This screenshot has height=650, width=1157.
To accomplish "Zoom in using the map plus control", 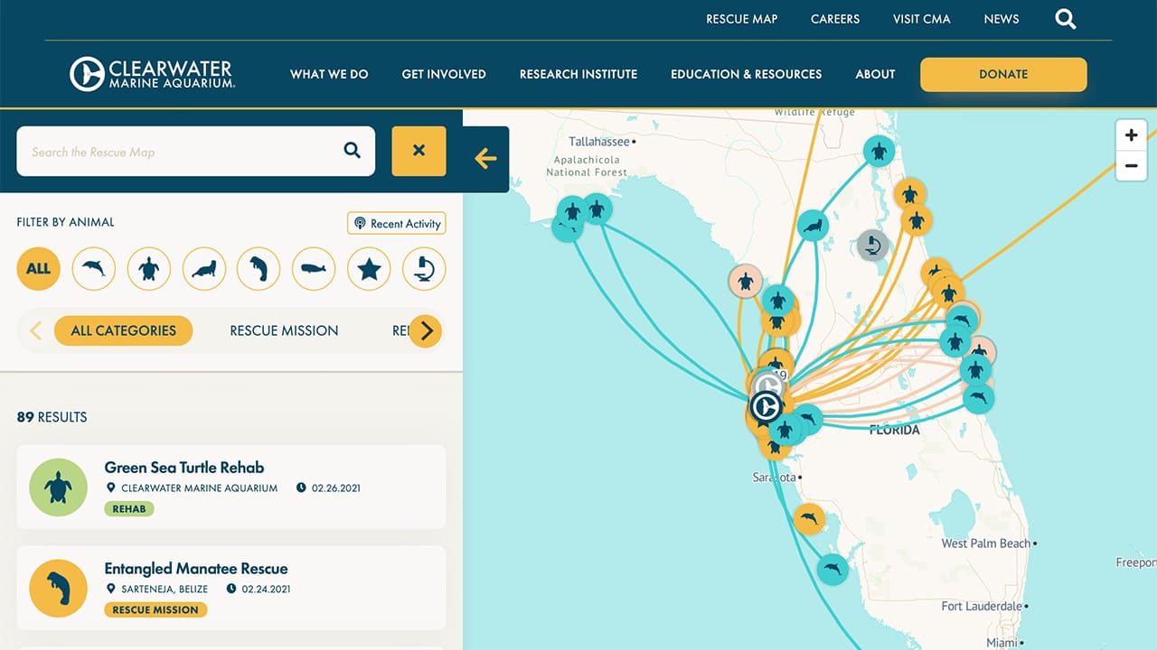I will click(x=1131, y=135).
